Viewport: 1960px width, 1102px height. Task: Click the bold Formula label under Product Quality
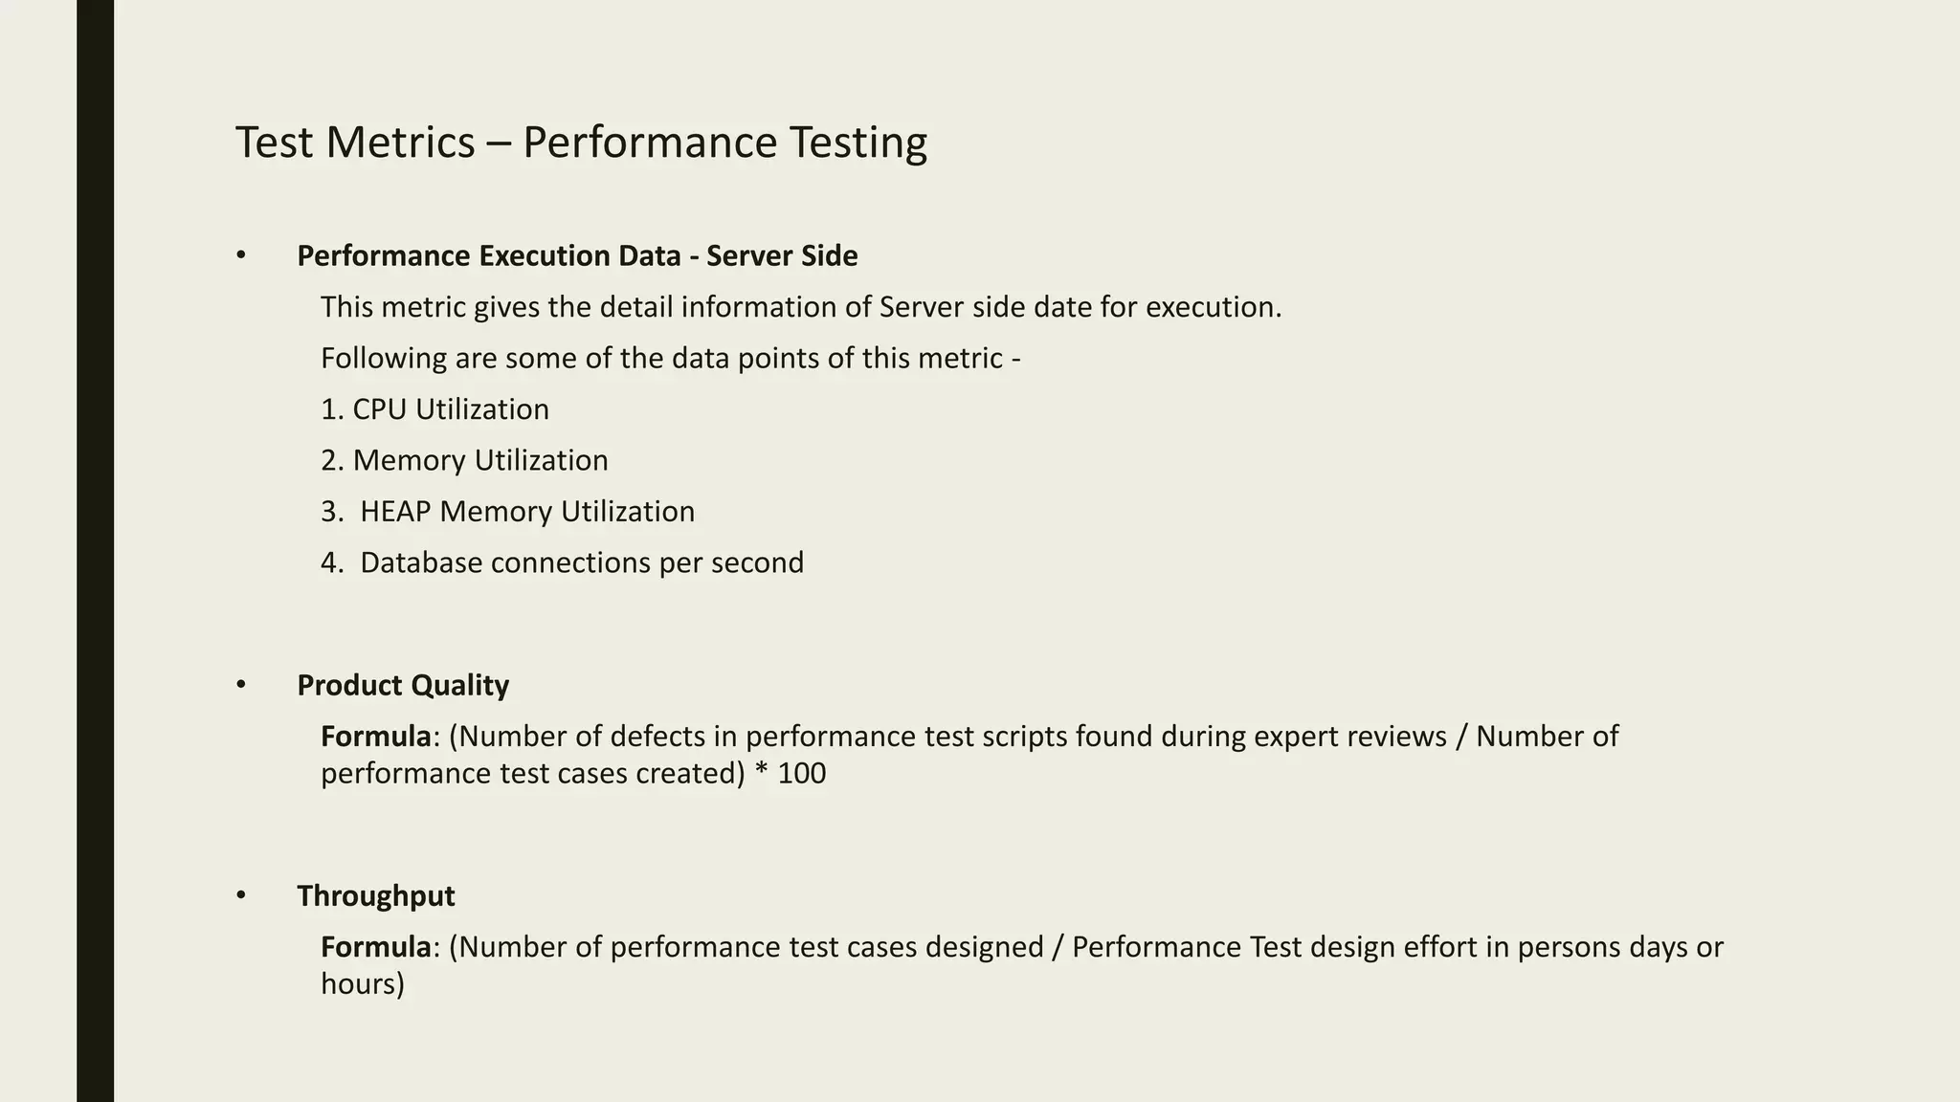pyautogui.click(x=376, y=737)
